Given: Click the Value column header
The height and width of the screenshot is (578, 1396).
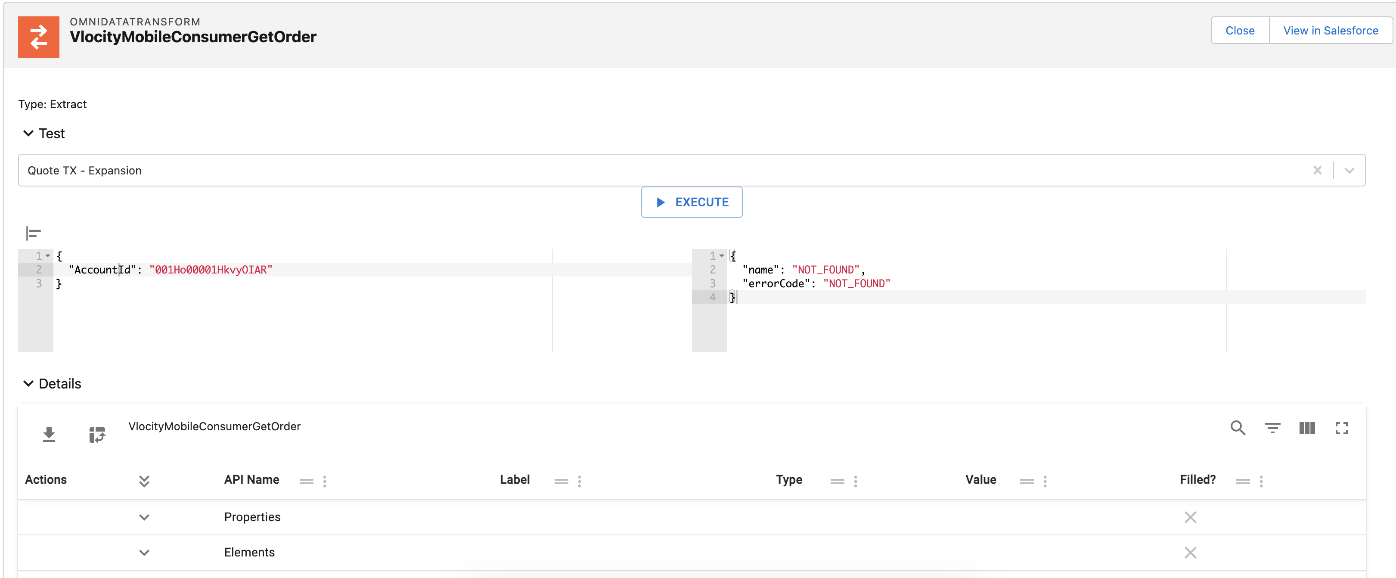Looking at the screenshot, I should click(980, 480).
